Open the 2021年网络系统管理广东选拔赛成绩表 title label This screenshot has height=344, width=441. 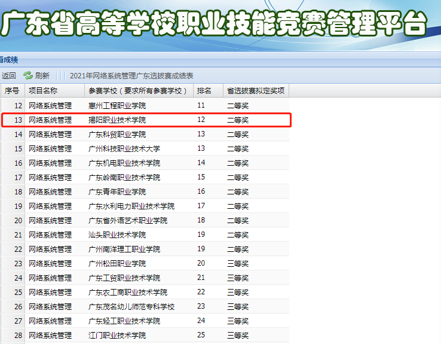click(131, 75)
